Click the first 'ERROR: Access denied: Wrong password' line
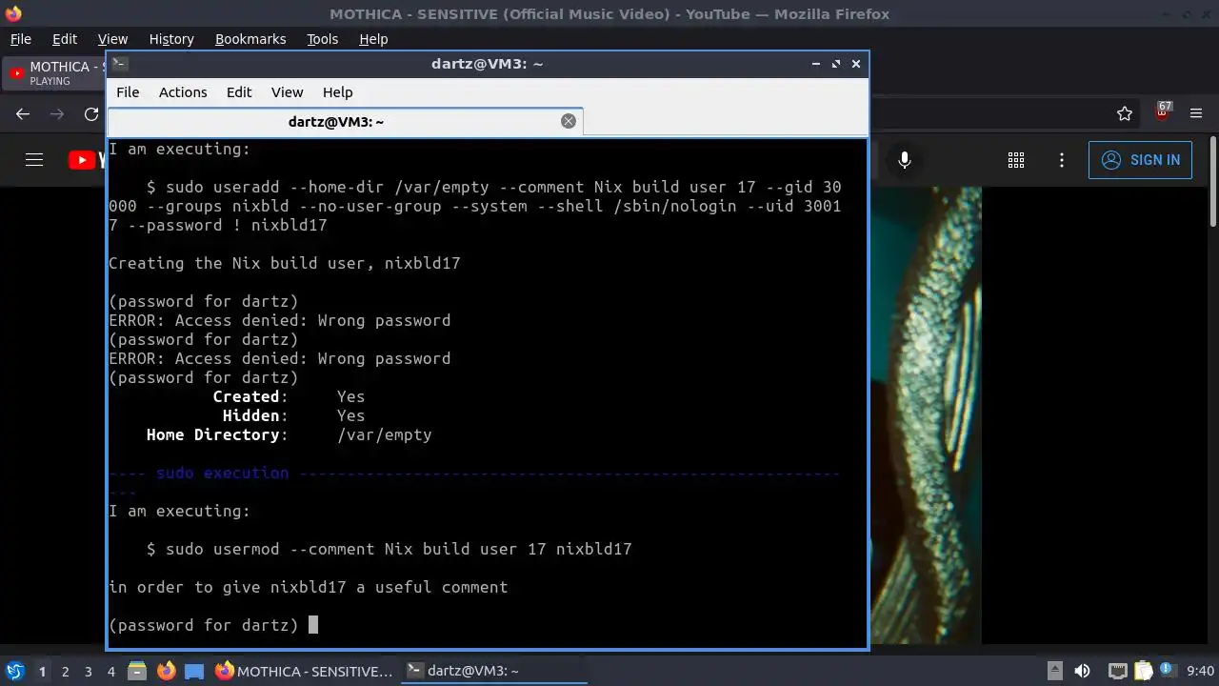This screenshot has width=1219, height=686. 280,320
